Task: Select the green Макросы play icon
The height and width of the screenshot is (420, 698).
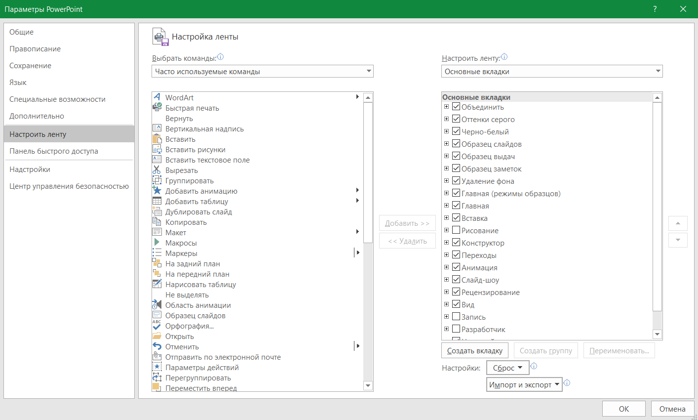Action: tap(157, 243)
